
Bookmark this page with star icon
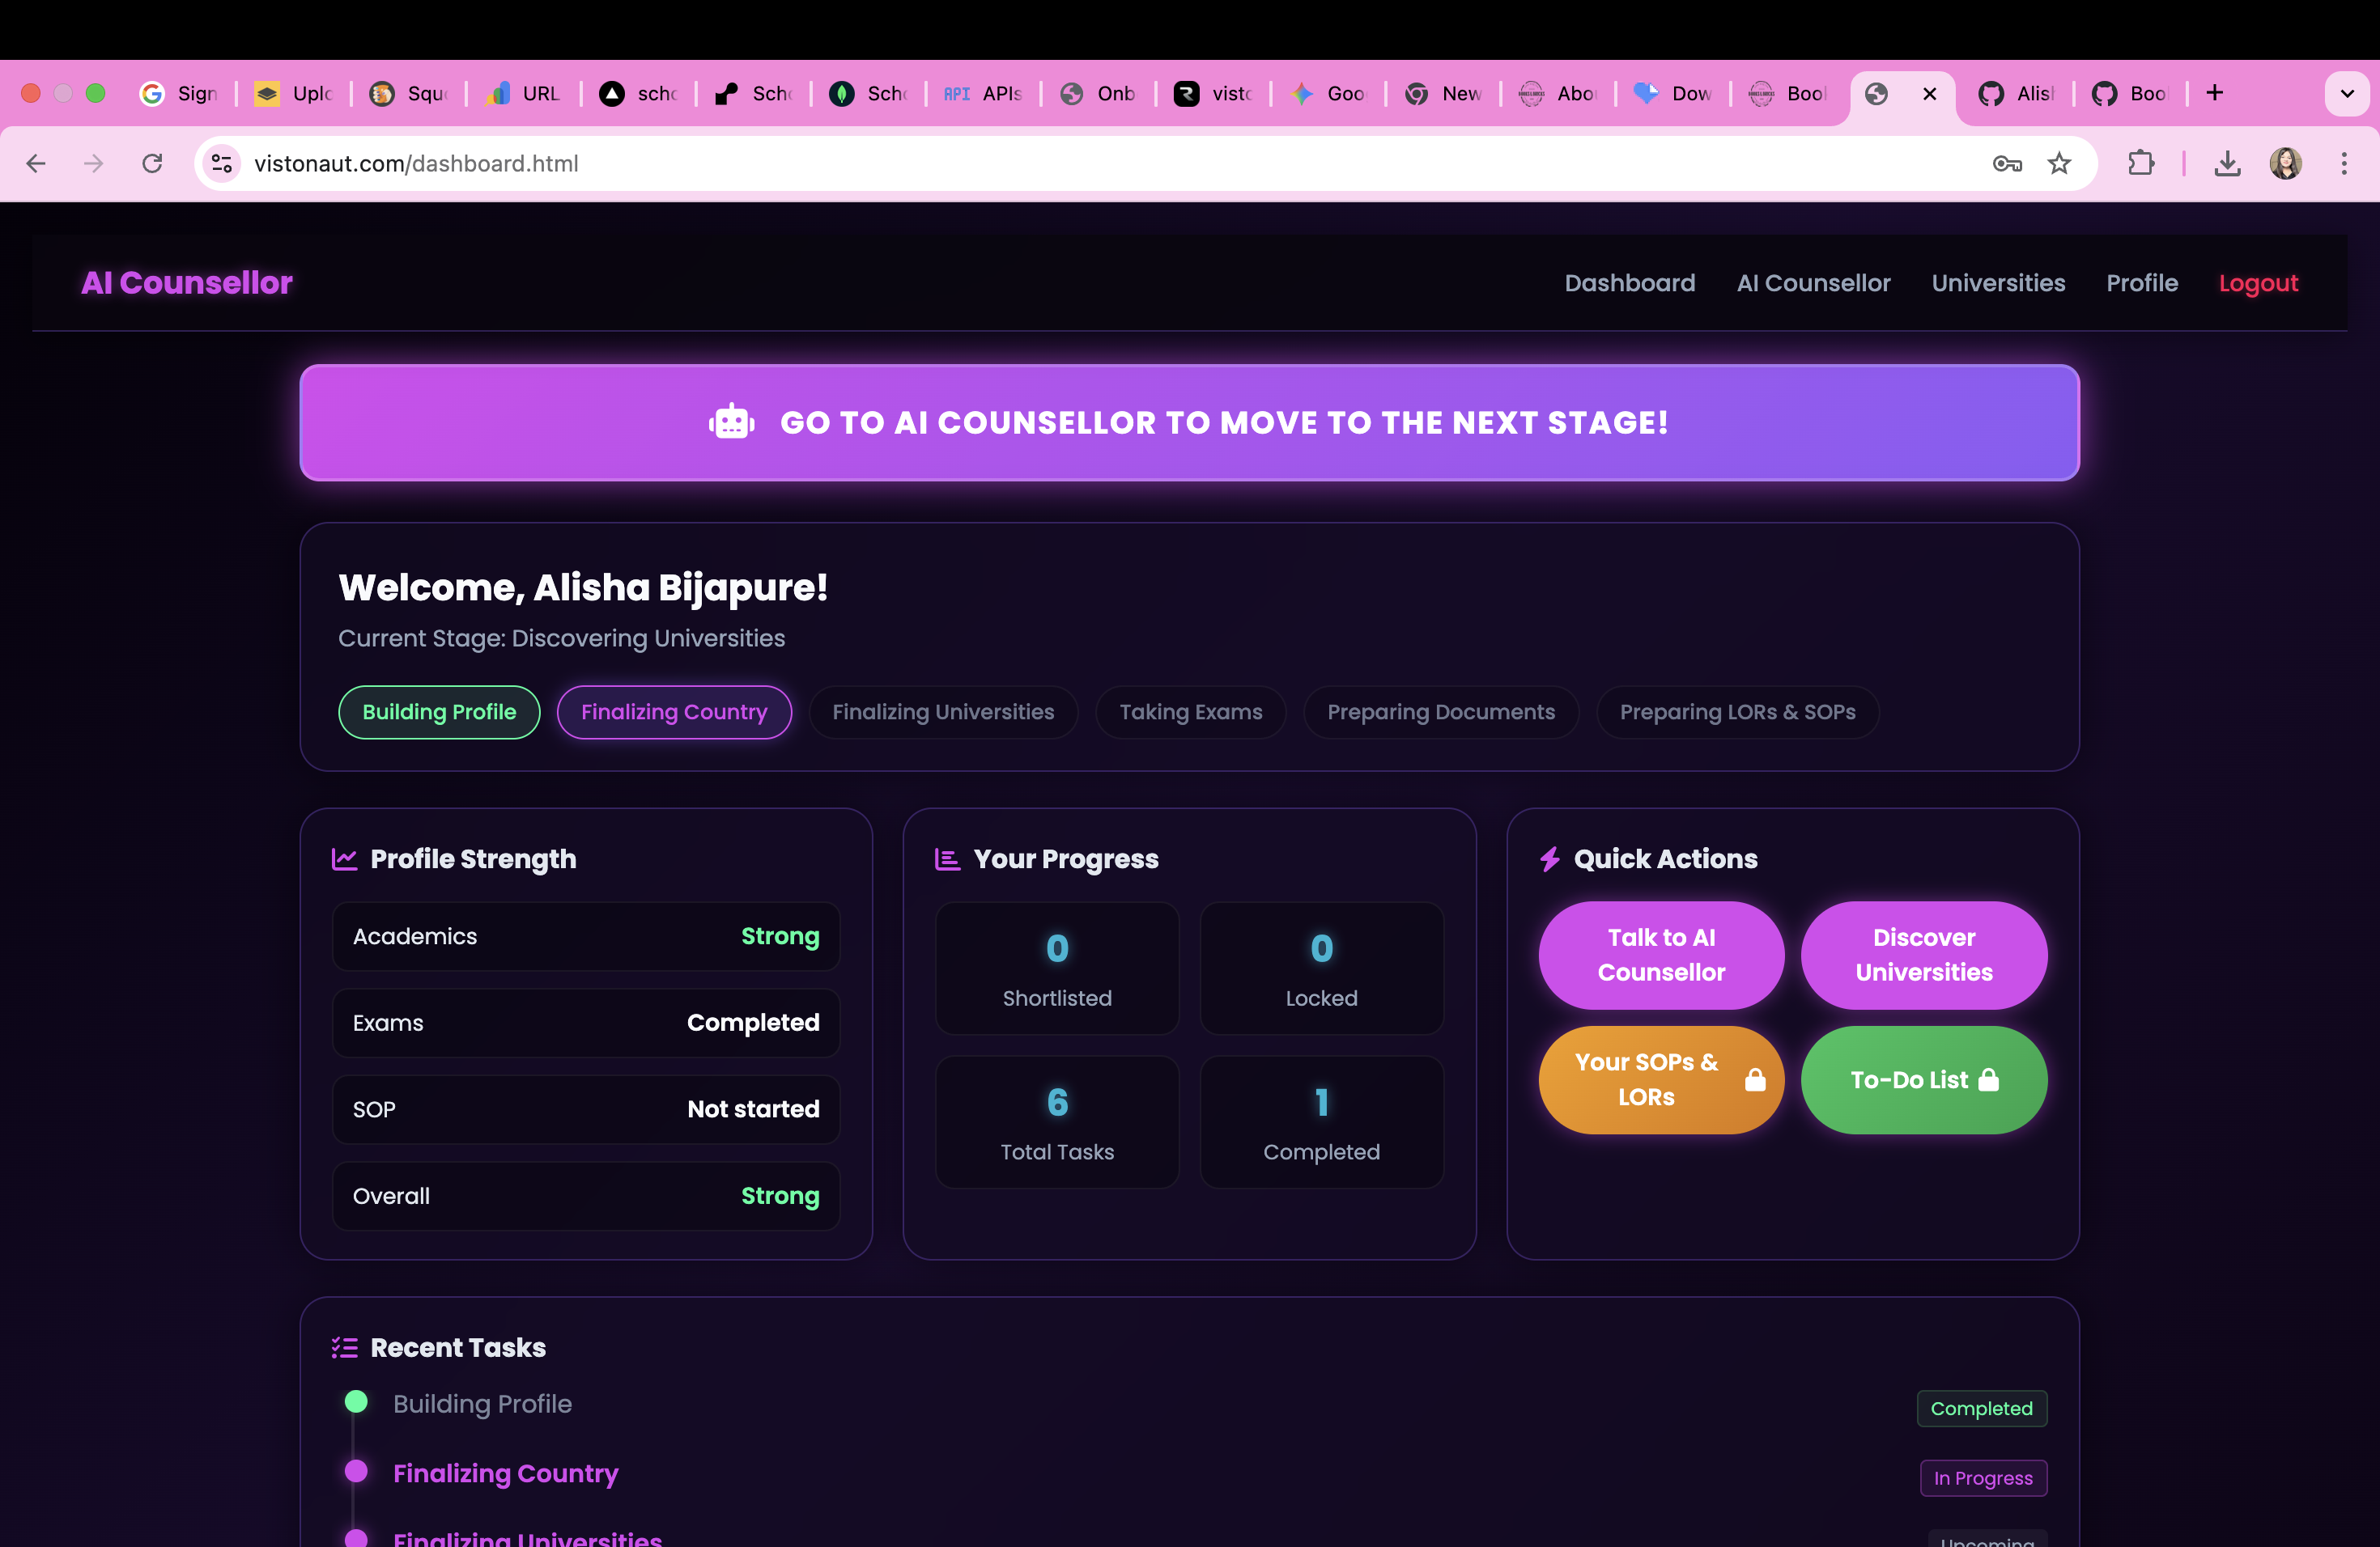pos(2059,163)
